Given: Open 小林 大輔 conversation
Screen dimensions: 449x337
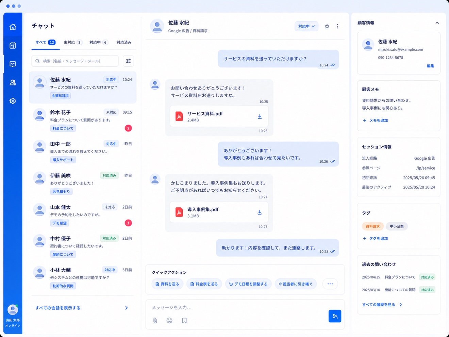Looking at the screenshot, I should pos(83,278).
